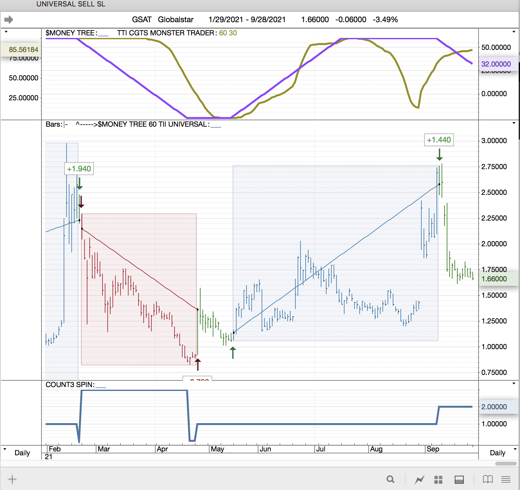
Task: Open search with the magnifying glass icon
Action: [390, 479]
